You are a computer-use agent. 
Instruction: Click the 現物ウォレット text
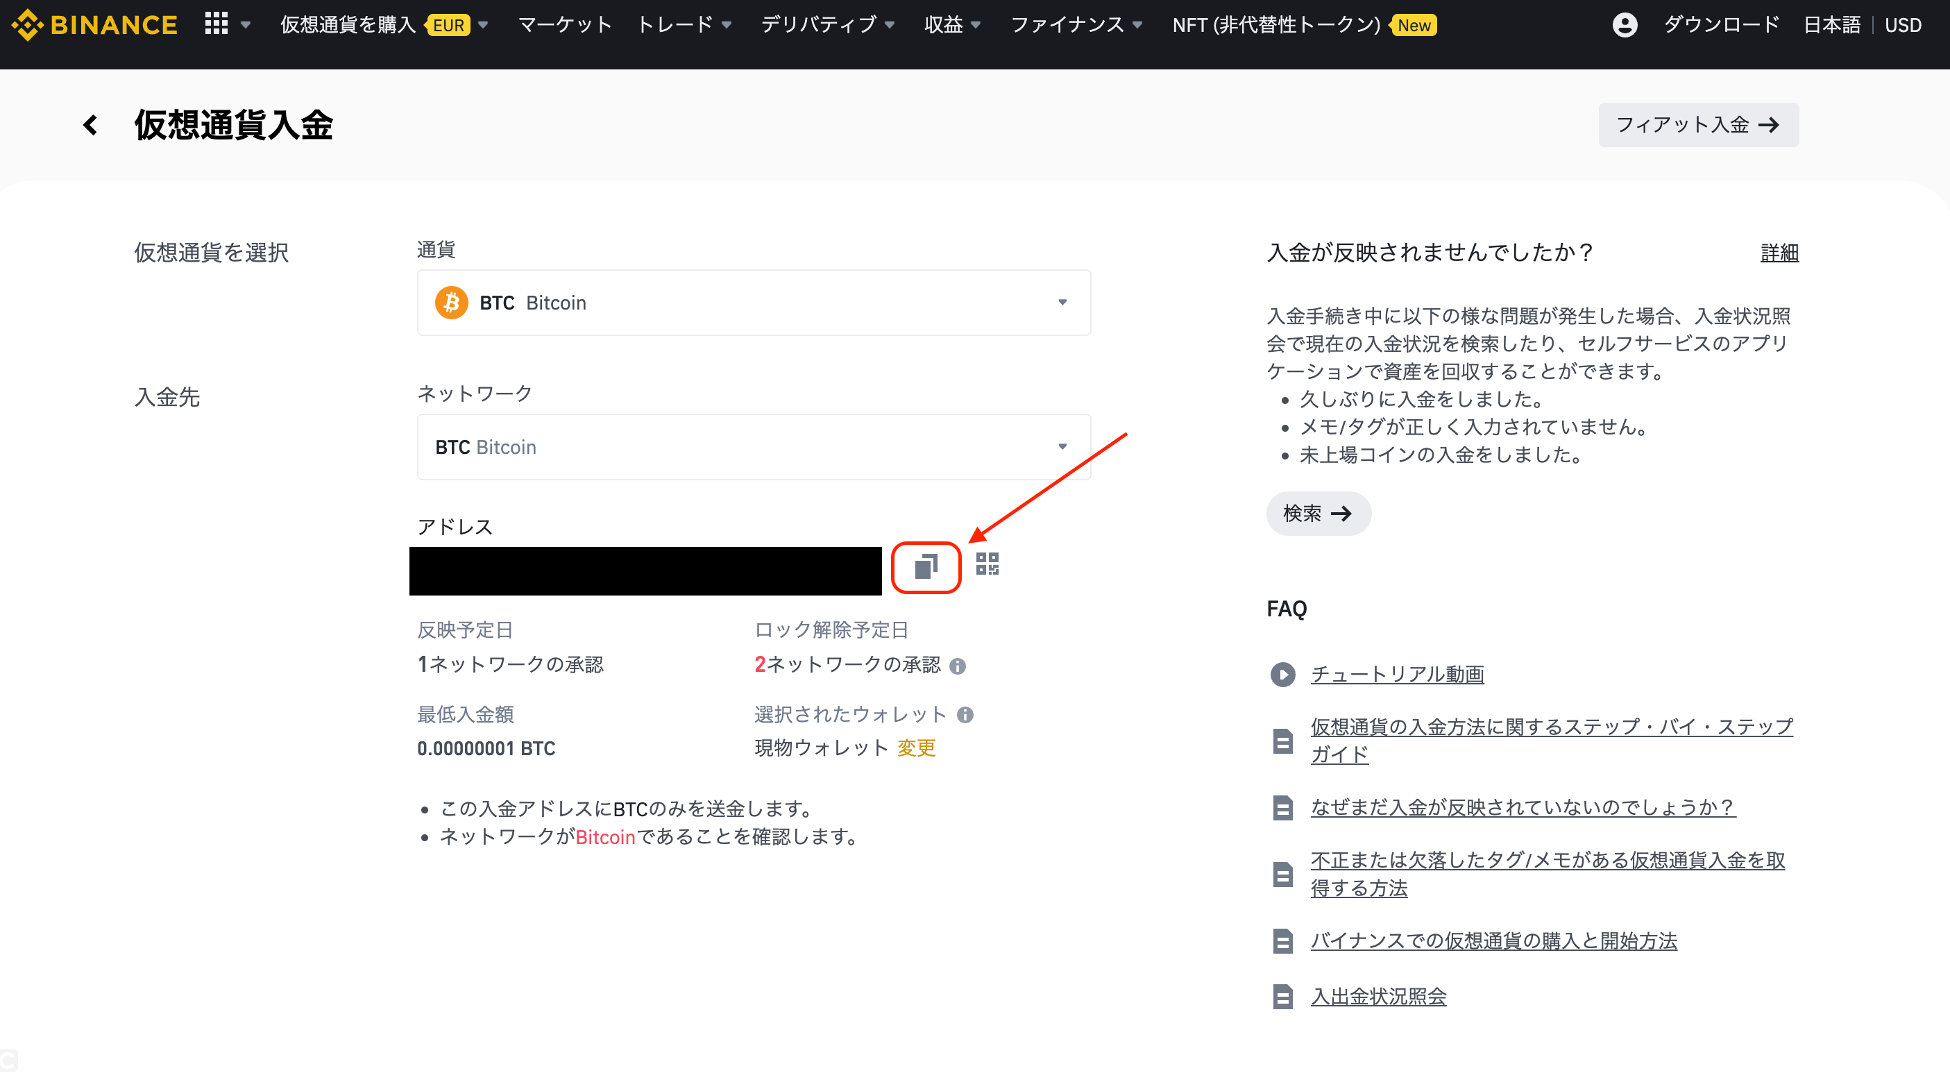point(820,748)
